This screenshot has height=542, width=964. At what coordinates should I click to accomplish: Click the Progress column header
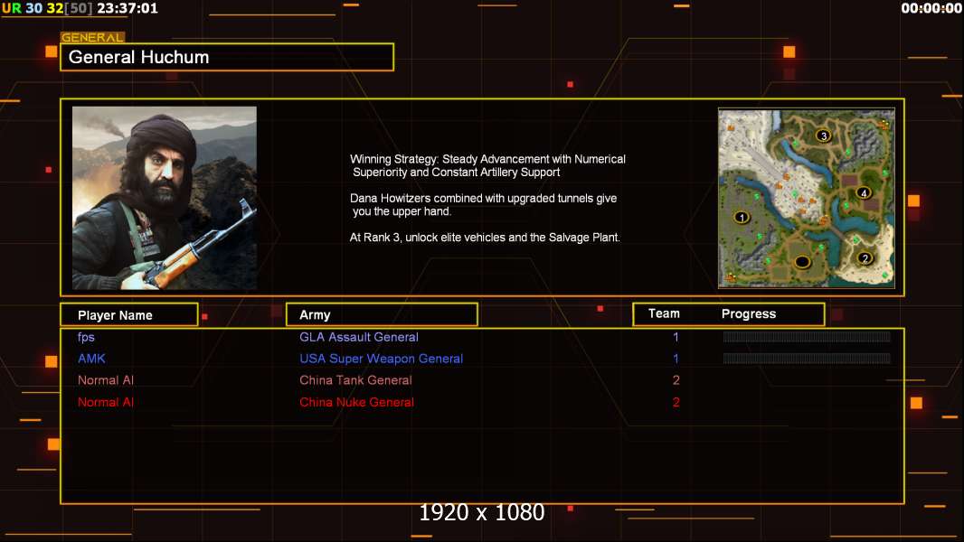point(748,313)
